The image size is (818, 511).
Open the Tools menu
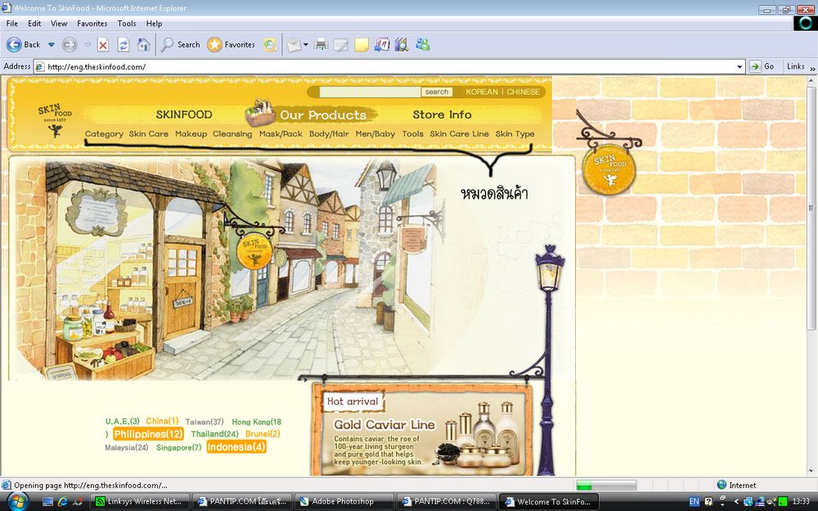click(x=126, y=24)
